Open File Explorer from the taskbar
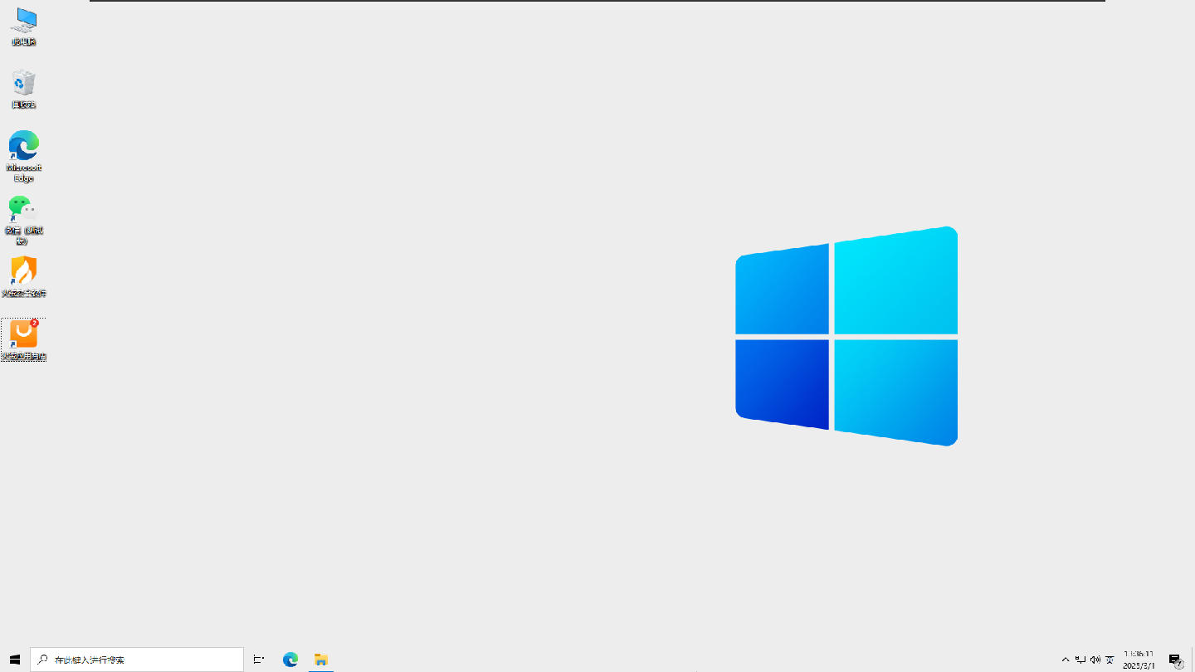The height and width of the screenshot is (672, 1195). pos(321,660)
